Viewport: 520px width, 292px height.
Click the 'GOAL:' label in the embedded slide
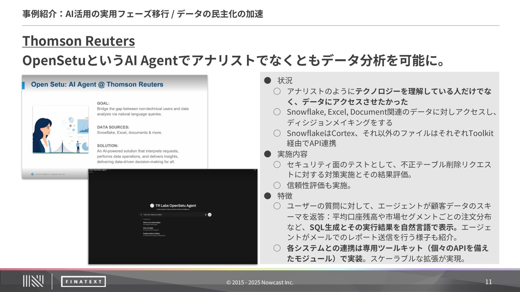click(x=103, y=103)
